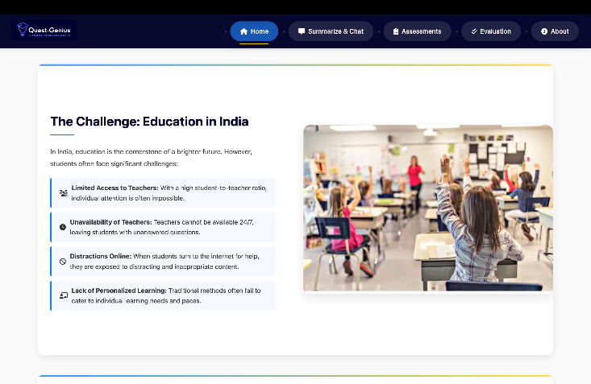This screenshot has height=384, width=591.
Task: Select the Home navigation button
Action: (254, 31)
